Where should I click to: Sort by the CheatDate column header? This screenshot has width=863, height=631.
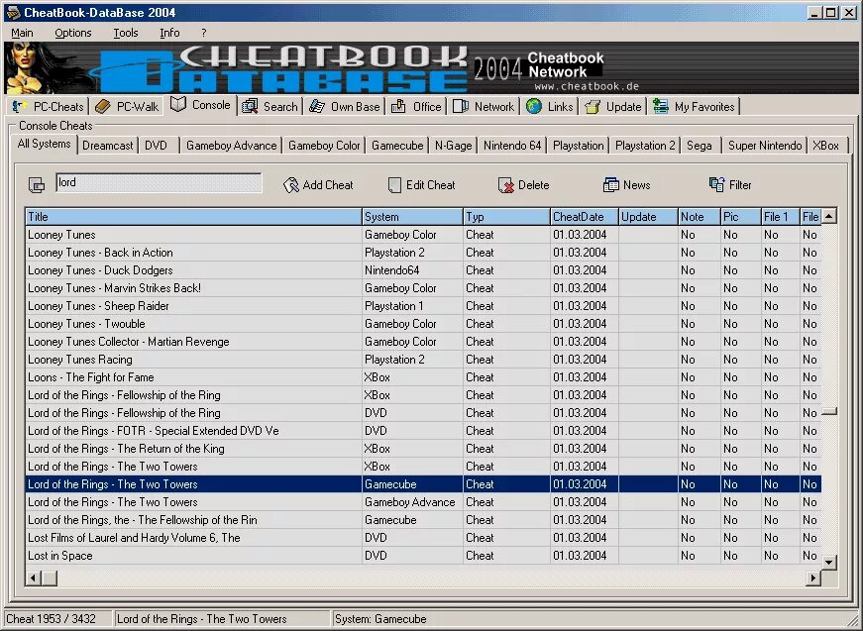pos(584,217)
